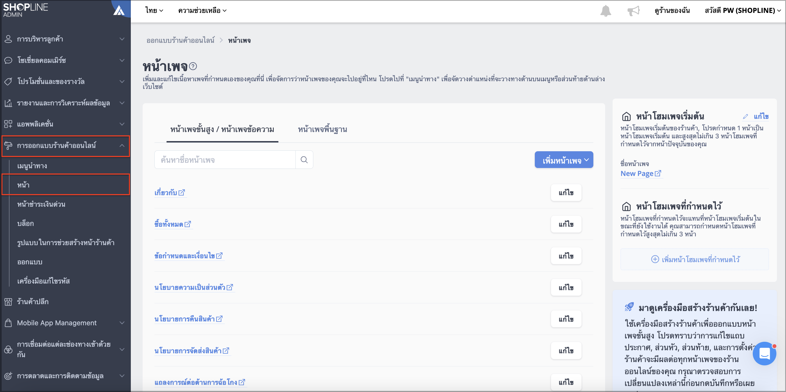Click แก้ไข link for default homepage panel
Viewport: 786px width, 392px height.
click(x=761, y=116)
